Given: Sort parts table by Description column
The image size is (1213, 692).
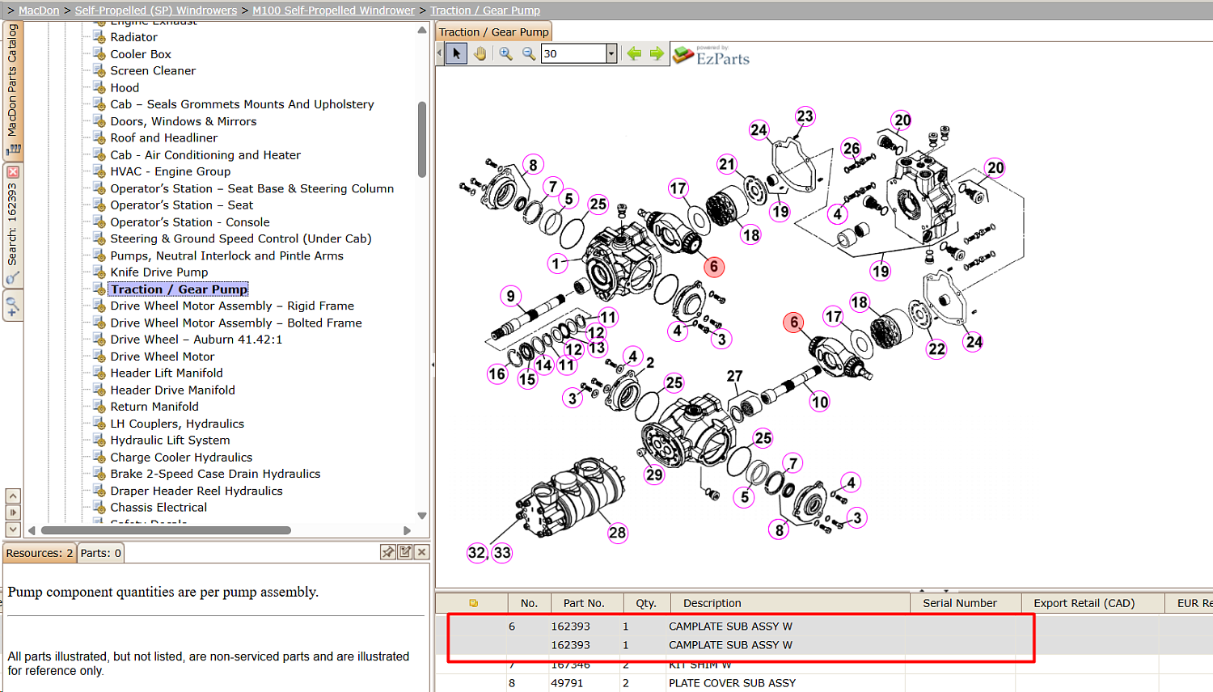Looking at the screenshot, I should pyautogui.click(x=789, y=603).
